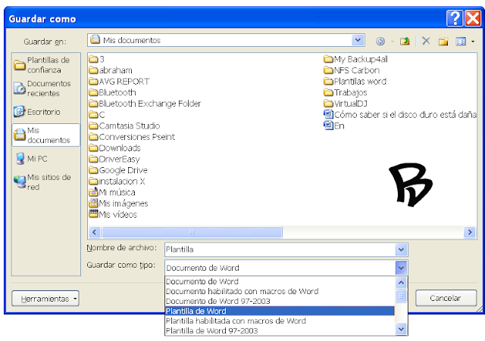This screenshot has width=485, height=341.
Task: Click the horizontal scrollbar thumb
Action: 192,232
